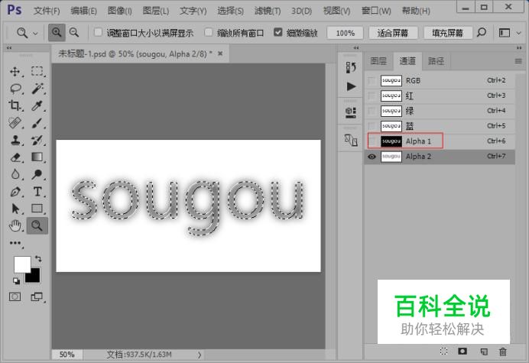Screen dimensions: 529x363
Task: Collapse the toolbox panel arrows
Action: [x=9, y=48]
